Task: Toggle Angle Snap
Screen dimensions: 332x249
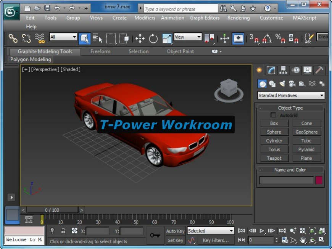Action: pyautogui.click(x=267, y=39)
